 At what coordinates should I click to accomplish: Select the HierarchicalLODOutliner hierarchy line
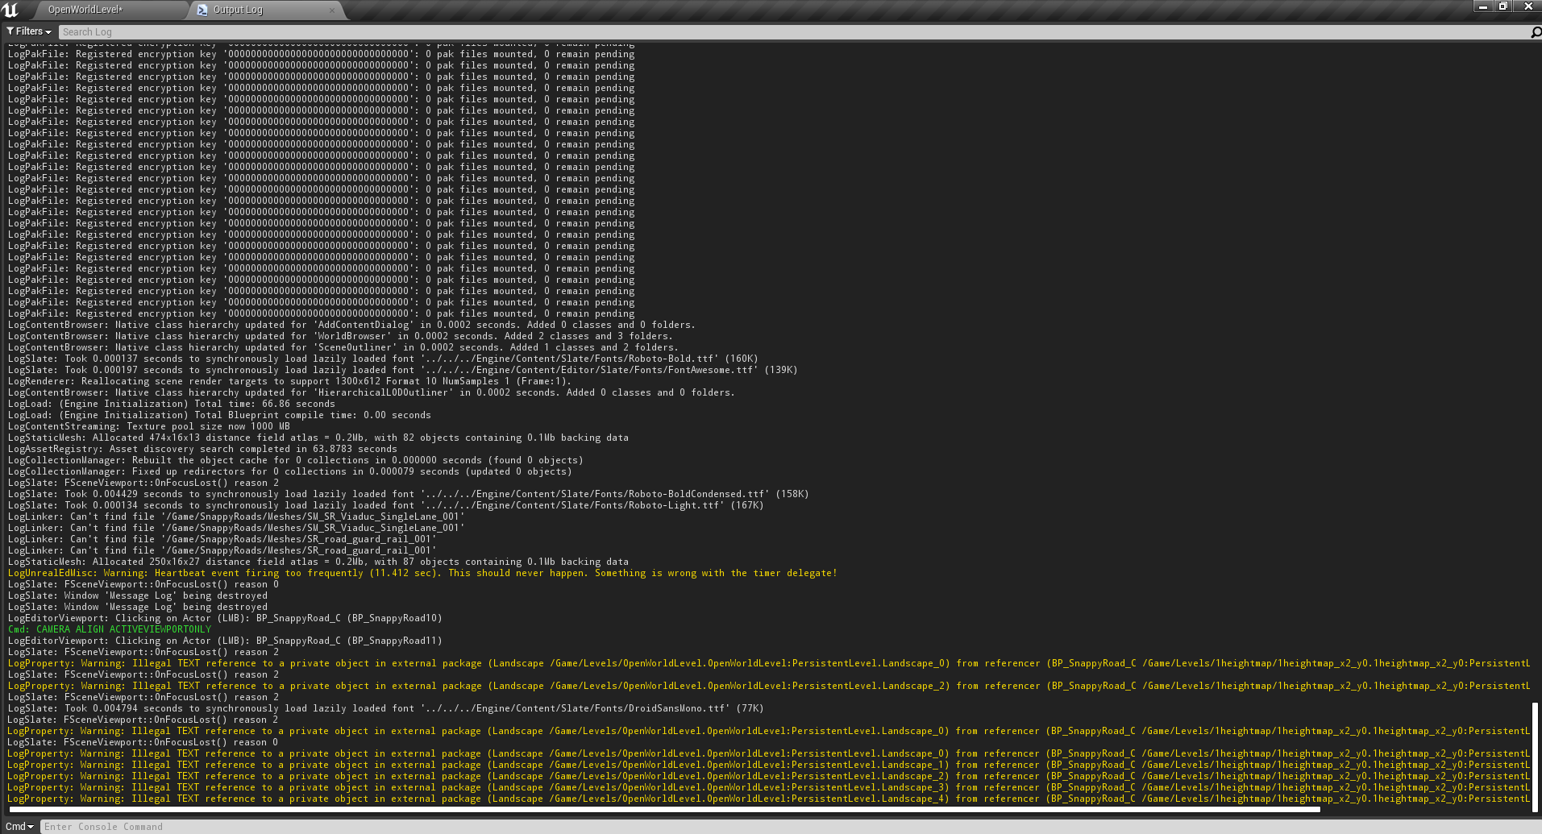coord(371,392)
